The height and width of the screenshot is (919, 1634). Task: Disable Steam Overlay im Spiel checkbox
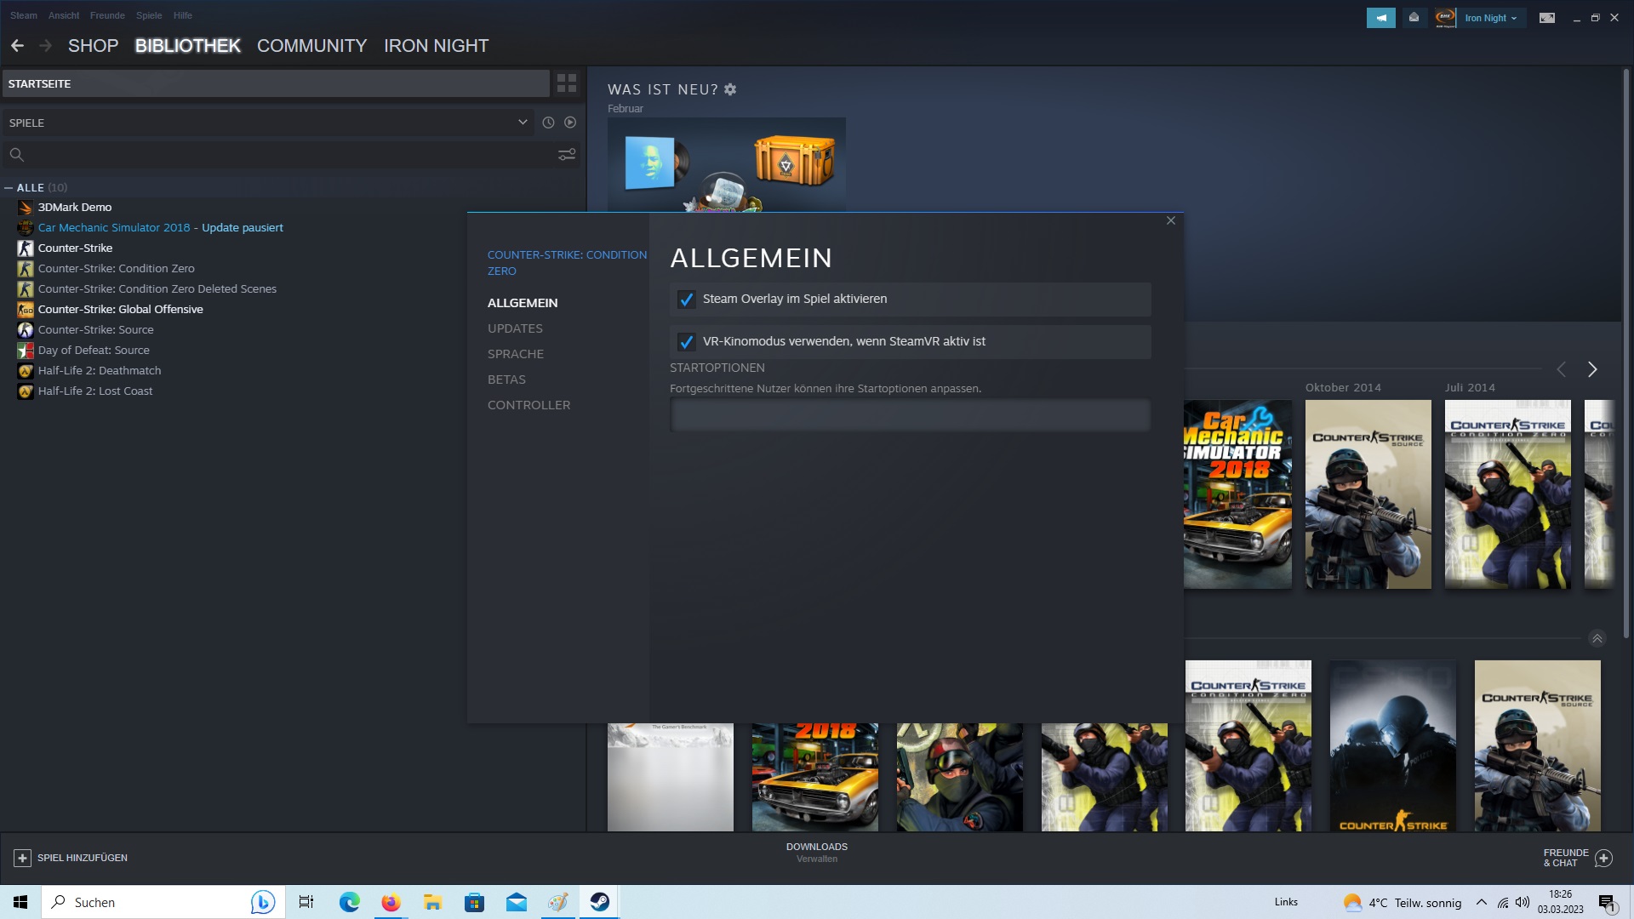[686, 300]
